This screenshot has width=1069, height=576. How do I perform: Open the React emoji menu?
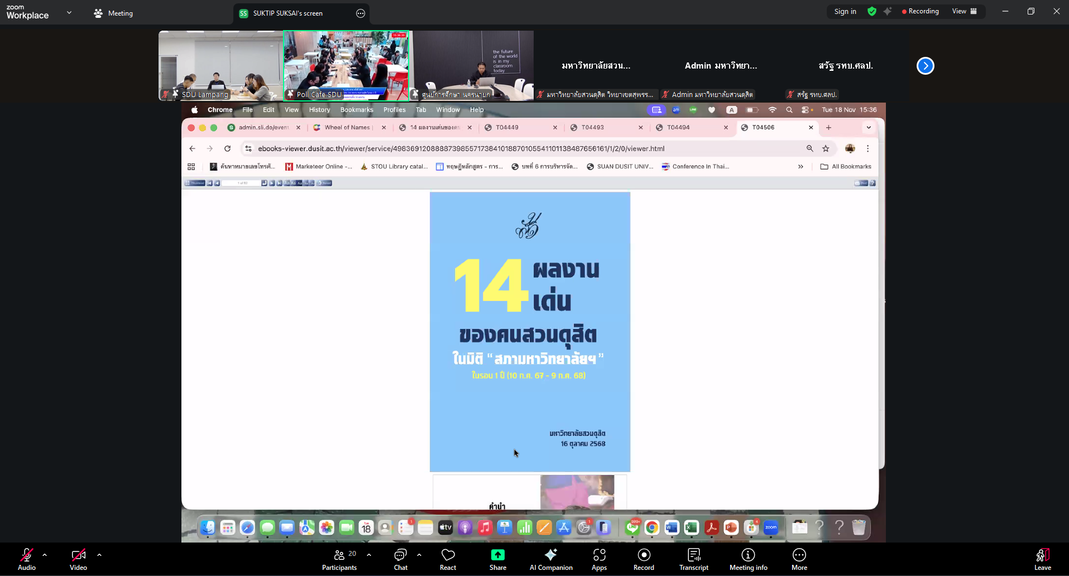pyautogui.click(x=448, y=559)
